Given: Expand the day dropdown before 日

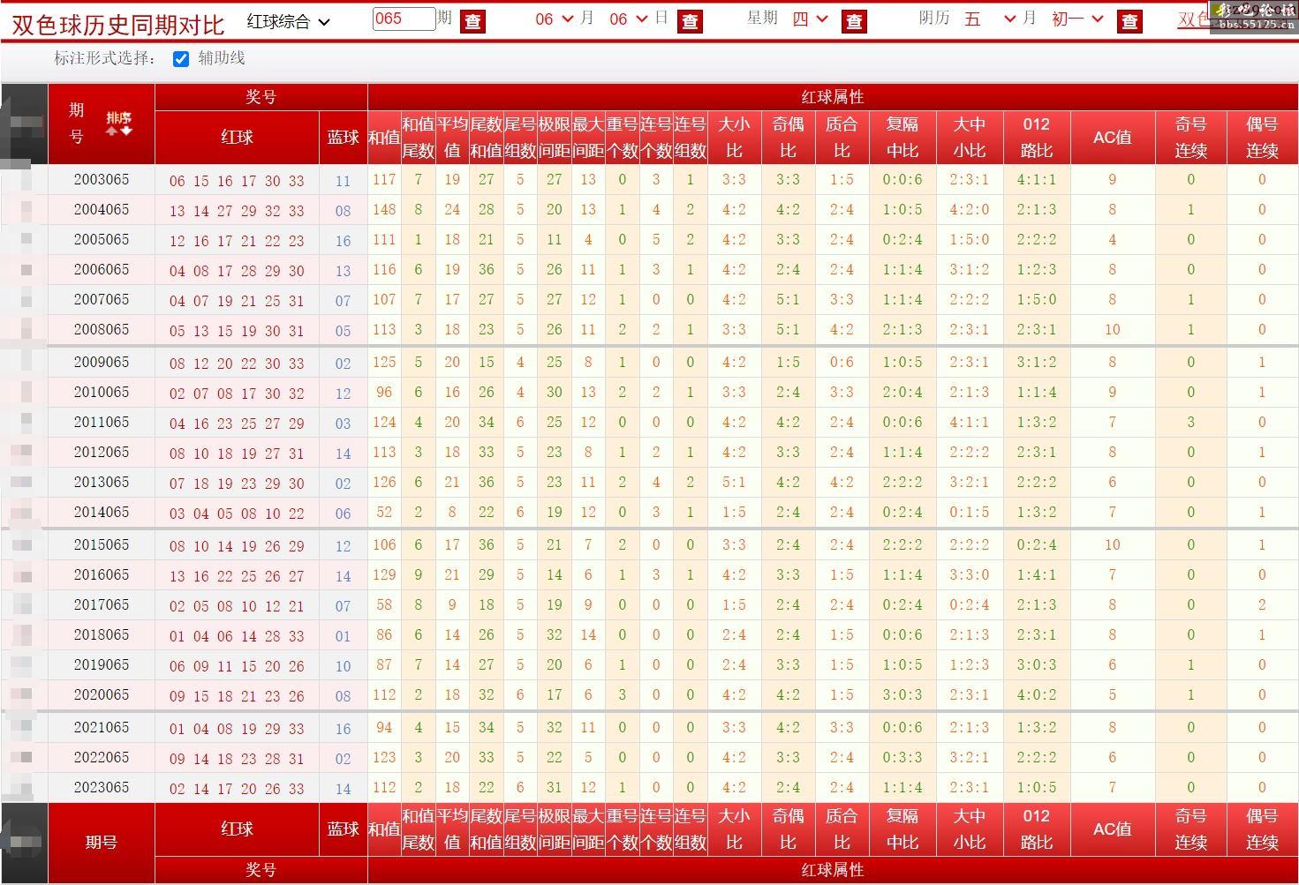Looking at the screenshot, I should [x=628, y=19].
